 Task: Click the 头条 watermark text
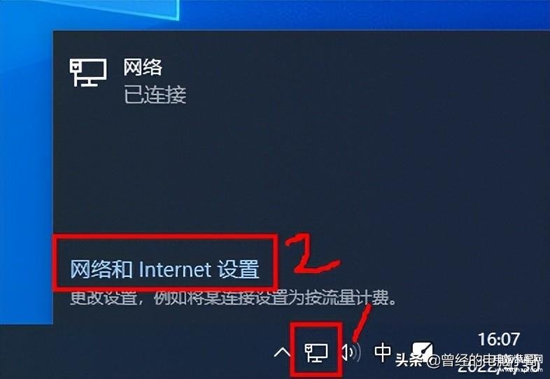coord(409,360)
